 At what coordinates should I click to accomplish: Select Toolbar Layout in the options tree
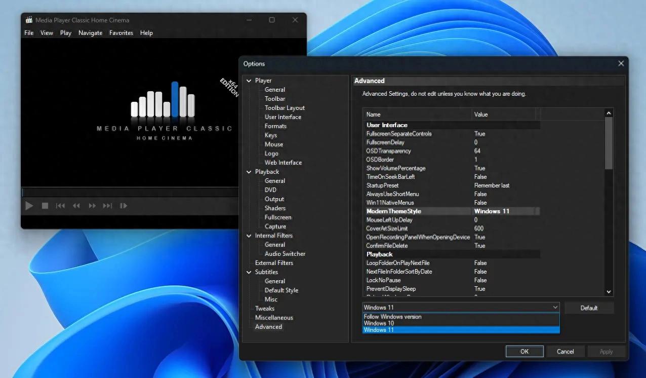(285, 108)
